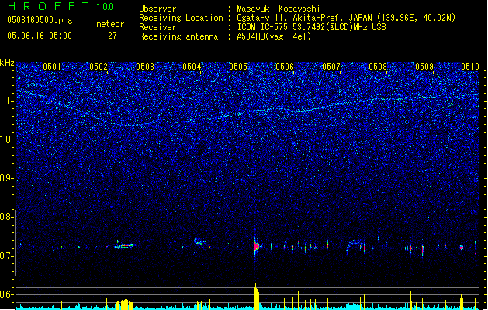
Task: Click the 0507 time marker
Action: pyautogui.click(x=331, y=67)
